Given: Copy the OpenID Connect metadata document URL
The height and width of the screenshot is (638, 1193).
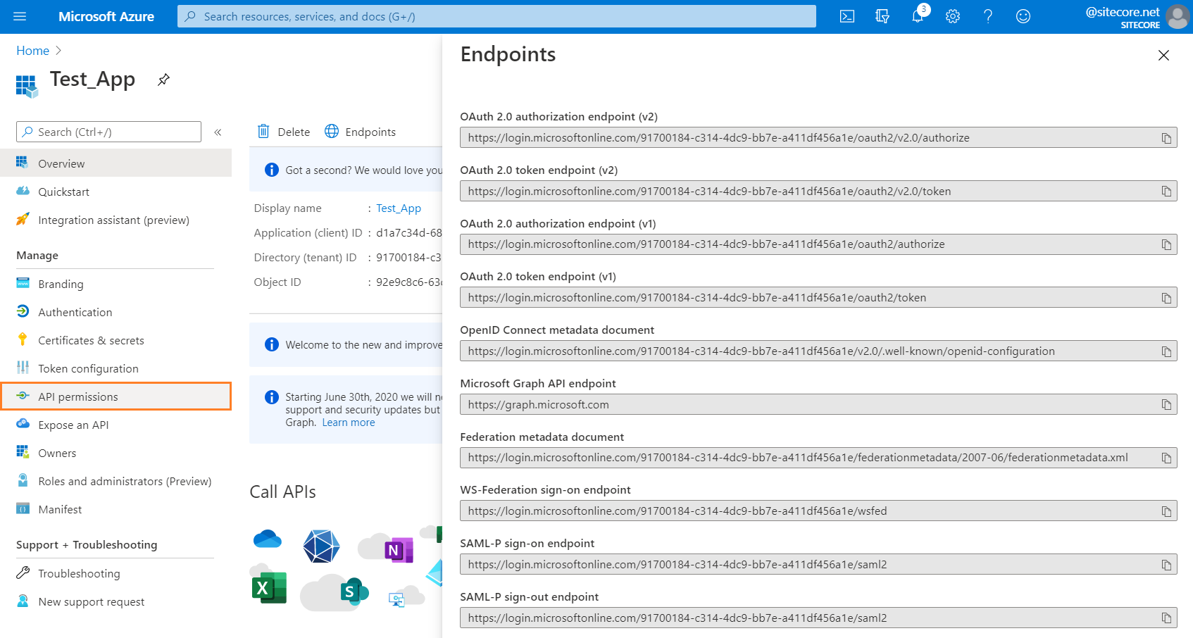Looking at the screenshot, I should tap(1166, 351).
